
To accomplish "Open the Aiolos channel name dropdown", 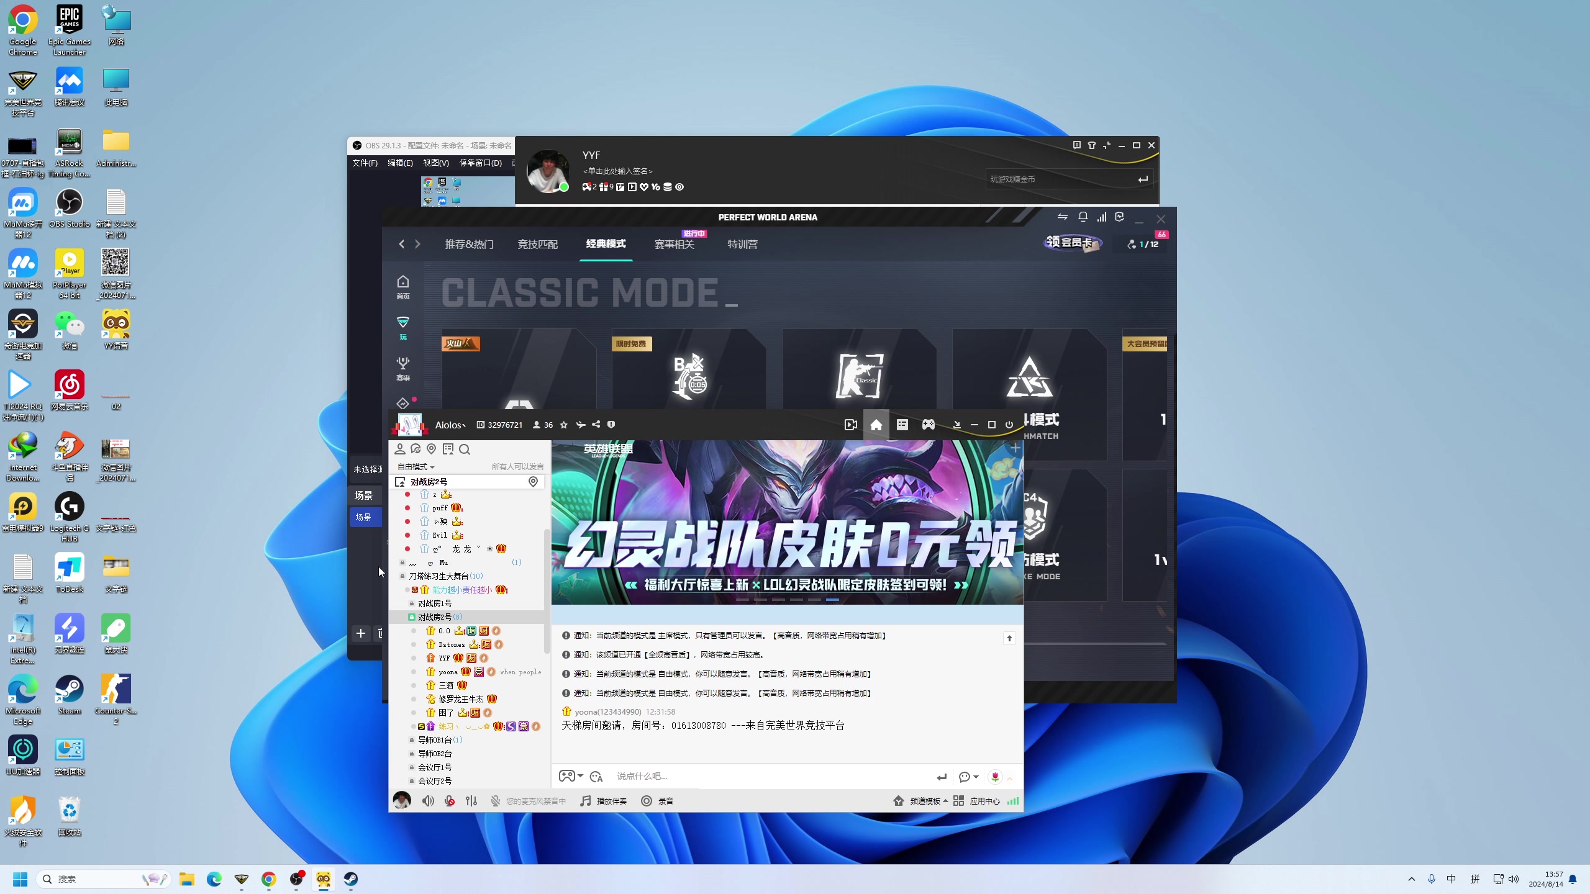I will pyautogui.click(x=450, y=425).
